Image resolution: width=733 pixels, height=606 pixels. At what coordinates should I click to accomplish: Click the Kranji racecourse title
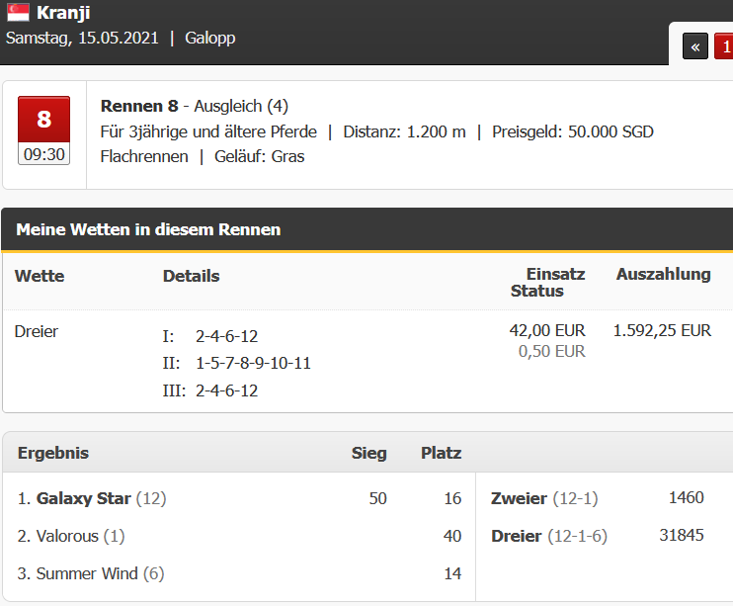click(63, 13)
